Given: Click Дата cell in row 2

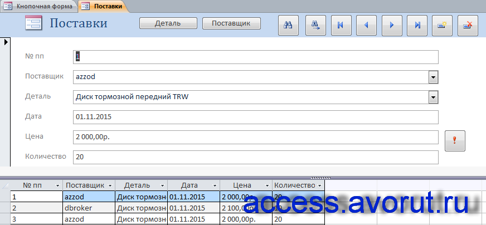Looking at the screenshot, I should point(194,208).
